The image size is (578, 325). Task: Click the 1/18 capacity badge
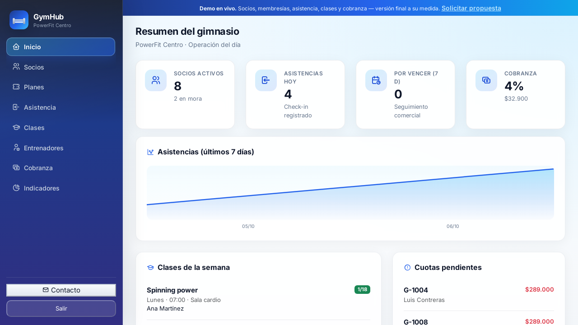[x=362, y=290]
